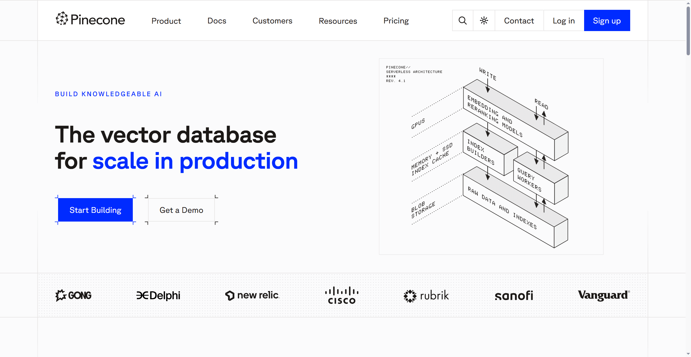Go to the Docs page
The height and width of the screenshot is (357, 691).
(217, 21)
